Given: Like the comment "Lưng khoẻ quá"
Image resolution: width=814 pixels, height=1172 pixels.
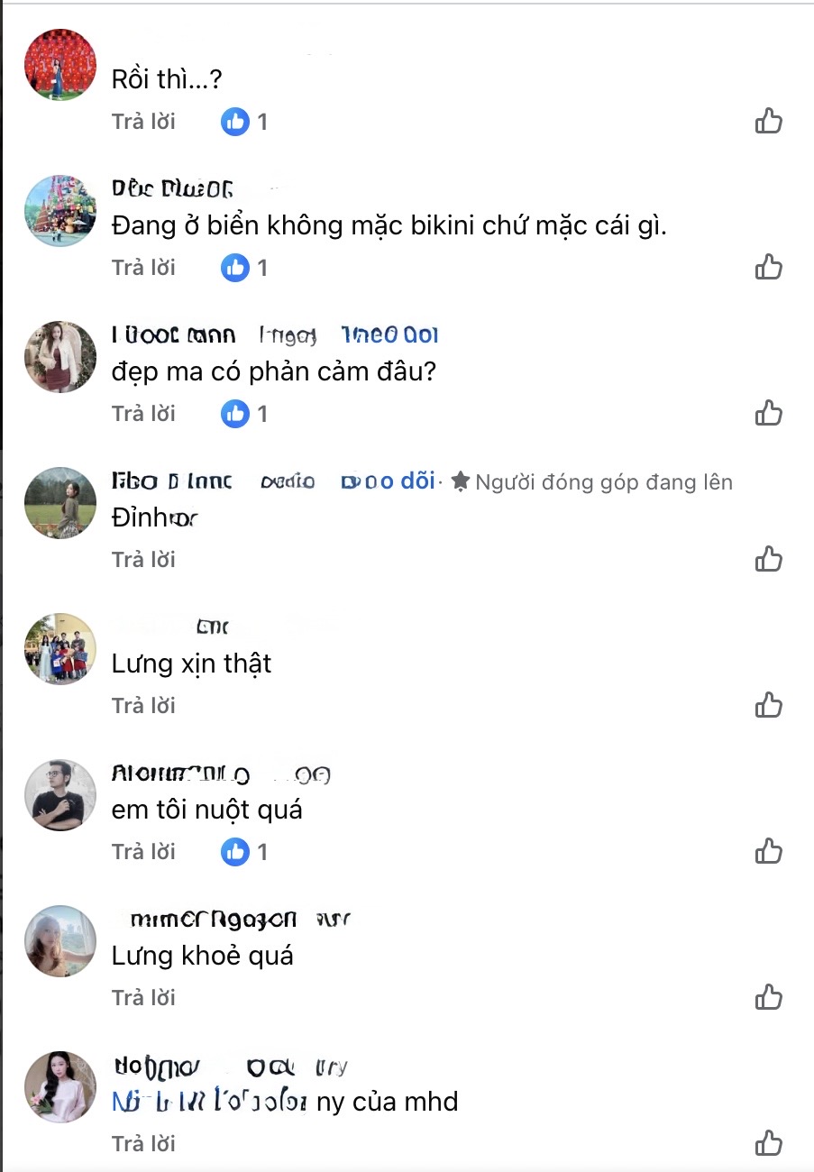Looking at the screenshot, I should [x=769, y=997].
